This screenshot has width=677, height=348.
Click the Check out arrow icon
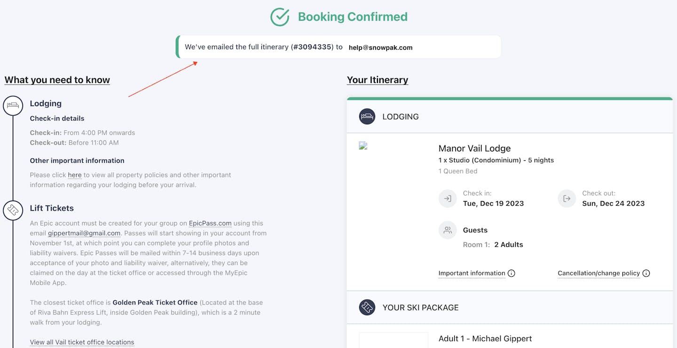tap(567, 198)
